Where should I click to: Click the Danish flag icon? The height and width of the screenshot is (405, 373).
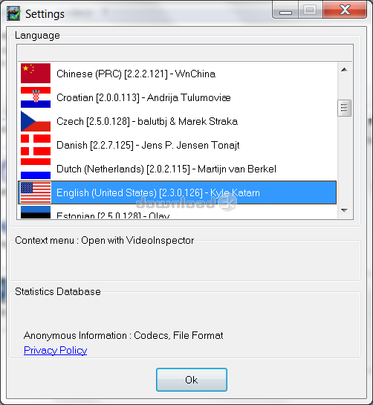tap(36, 145)
